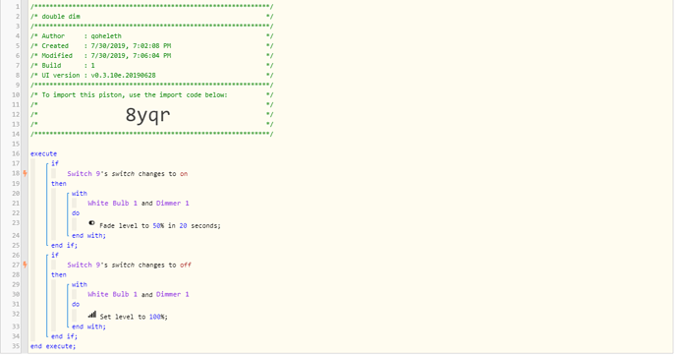Click end execute on line 35

(x=53, y=346)
